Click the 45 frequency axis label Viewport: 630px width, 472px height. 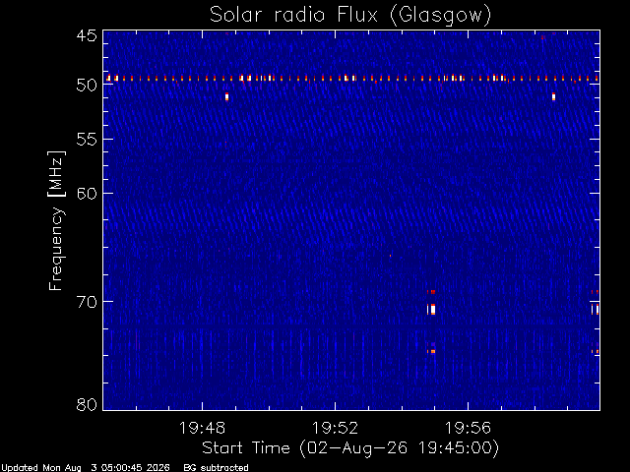point(87,35)
